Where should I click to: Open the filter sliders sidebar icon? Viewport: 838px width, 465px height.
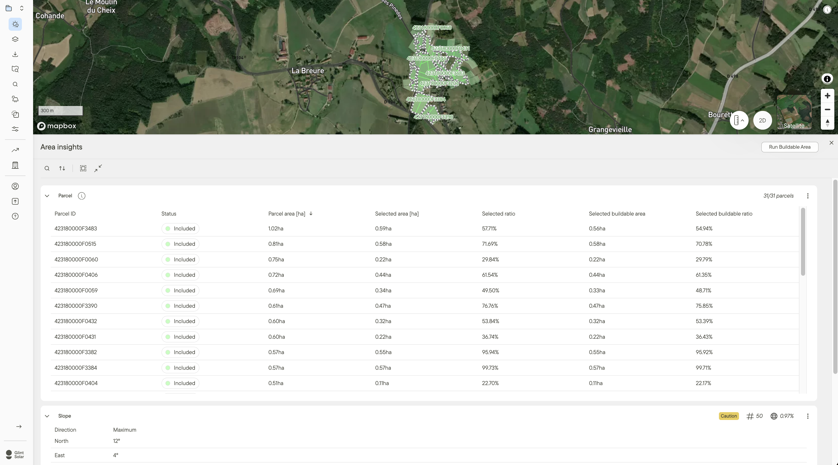pyautogui.click(x=15, y=129)
